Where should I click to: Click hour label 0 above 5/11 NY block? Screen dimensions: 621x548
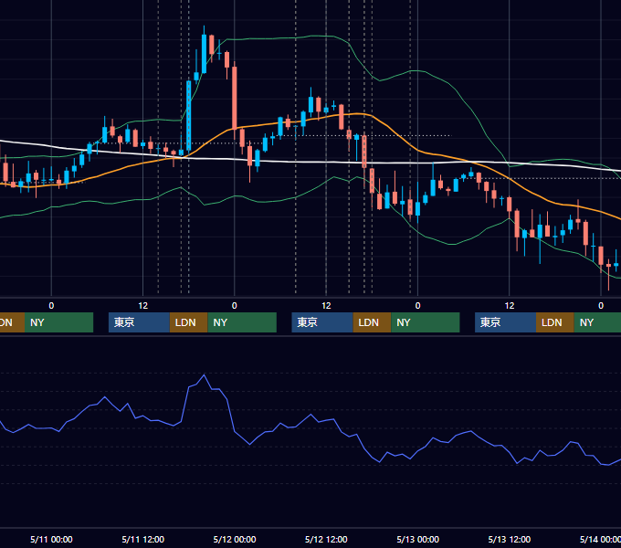coord(235,306)
